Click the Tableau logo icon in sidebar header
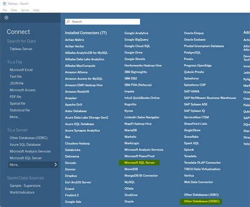 click(x=6, y=17)
